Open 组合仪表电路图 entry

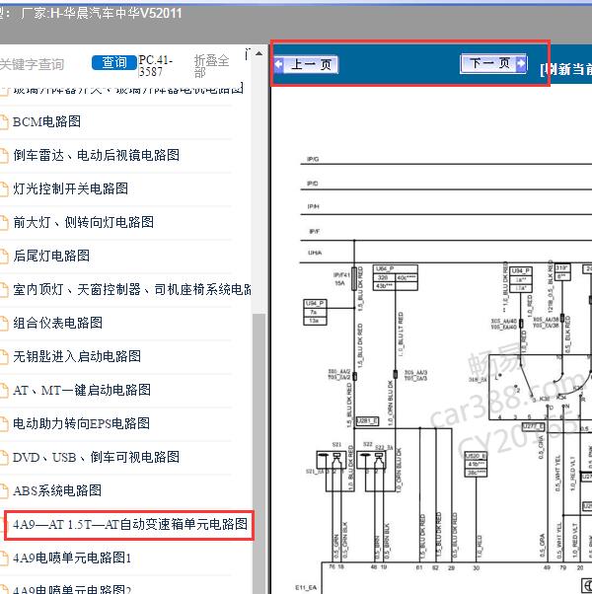coord(57,323)
